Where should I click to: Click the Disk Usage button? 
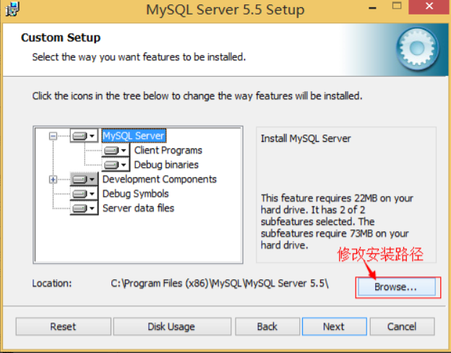coord(172,326)
